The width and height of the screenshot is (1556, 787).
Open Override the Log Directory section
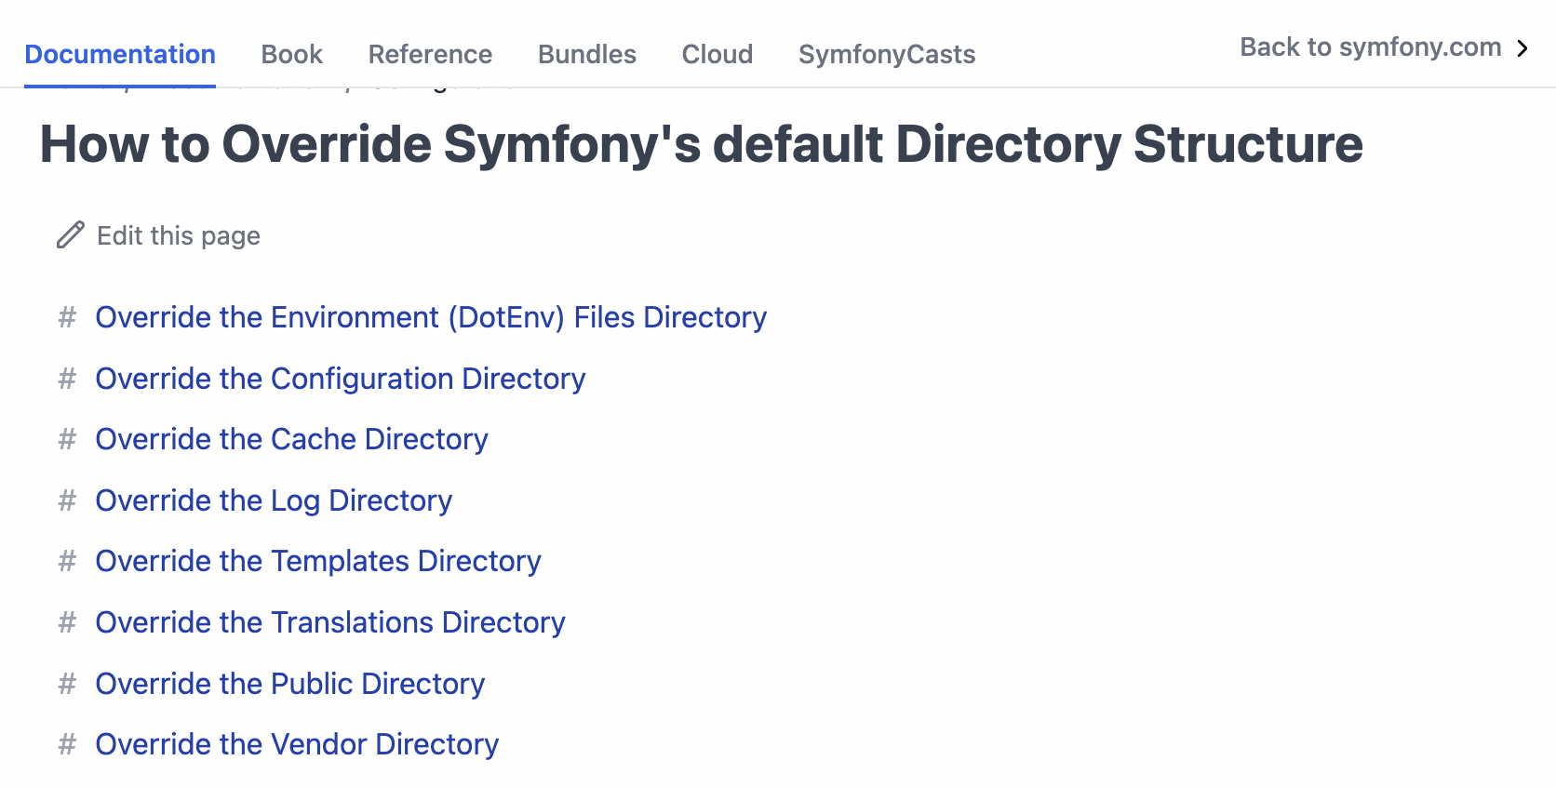pyautogui.click(x=274, y=500)
